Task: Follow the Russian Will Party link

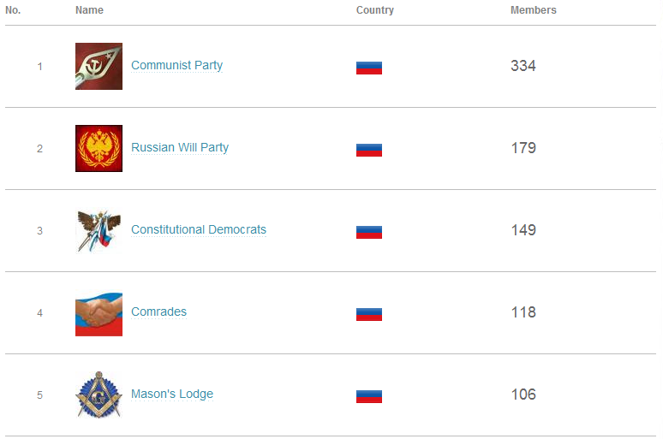Action: (x=180, y=147)
